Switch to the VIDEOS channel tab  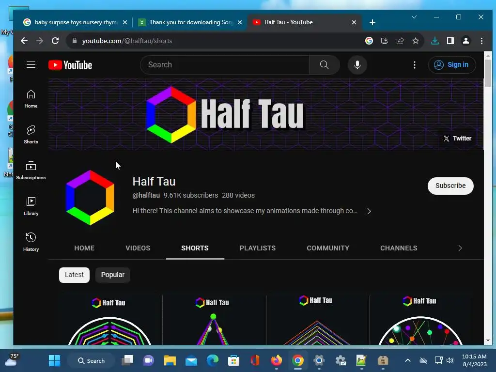(138, 248)
